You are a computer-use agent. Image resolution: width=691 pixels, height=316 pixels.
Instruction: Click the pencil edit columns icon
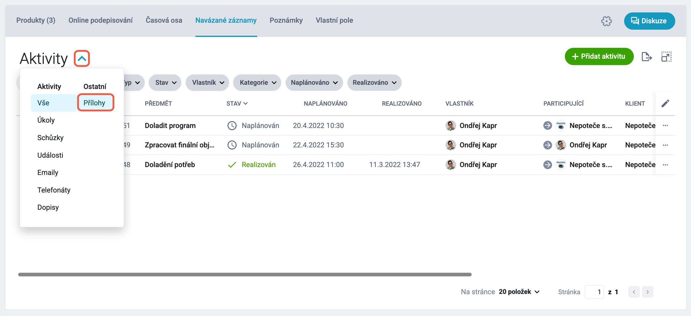click(x=665, y=104)
